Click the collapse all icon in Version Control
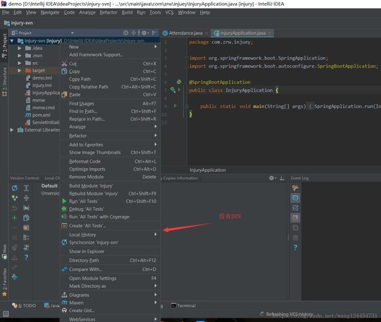 [x=26, y=198]
